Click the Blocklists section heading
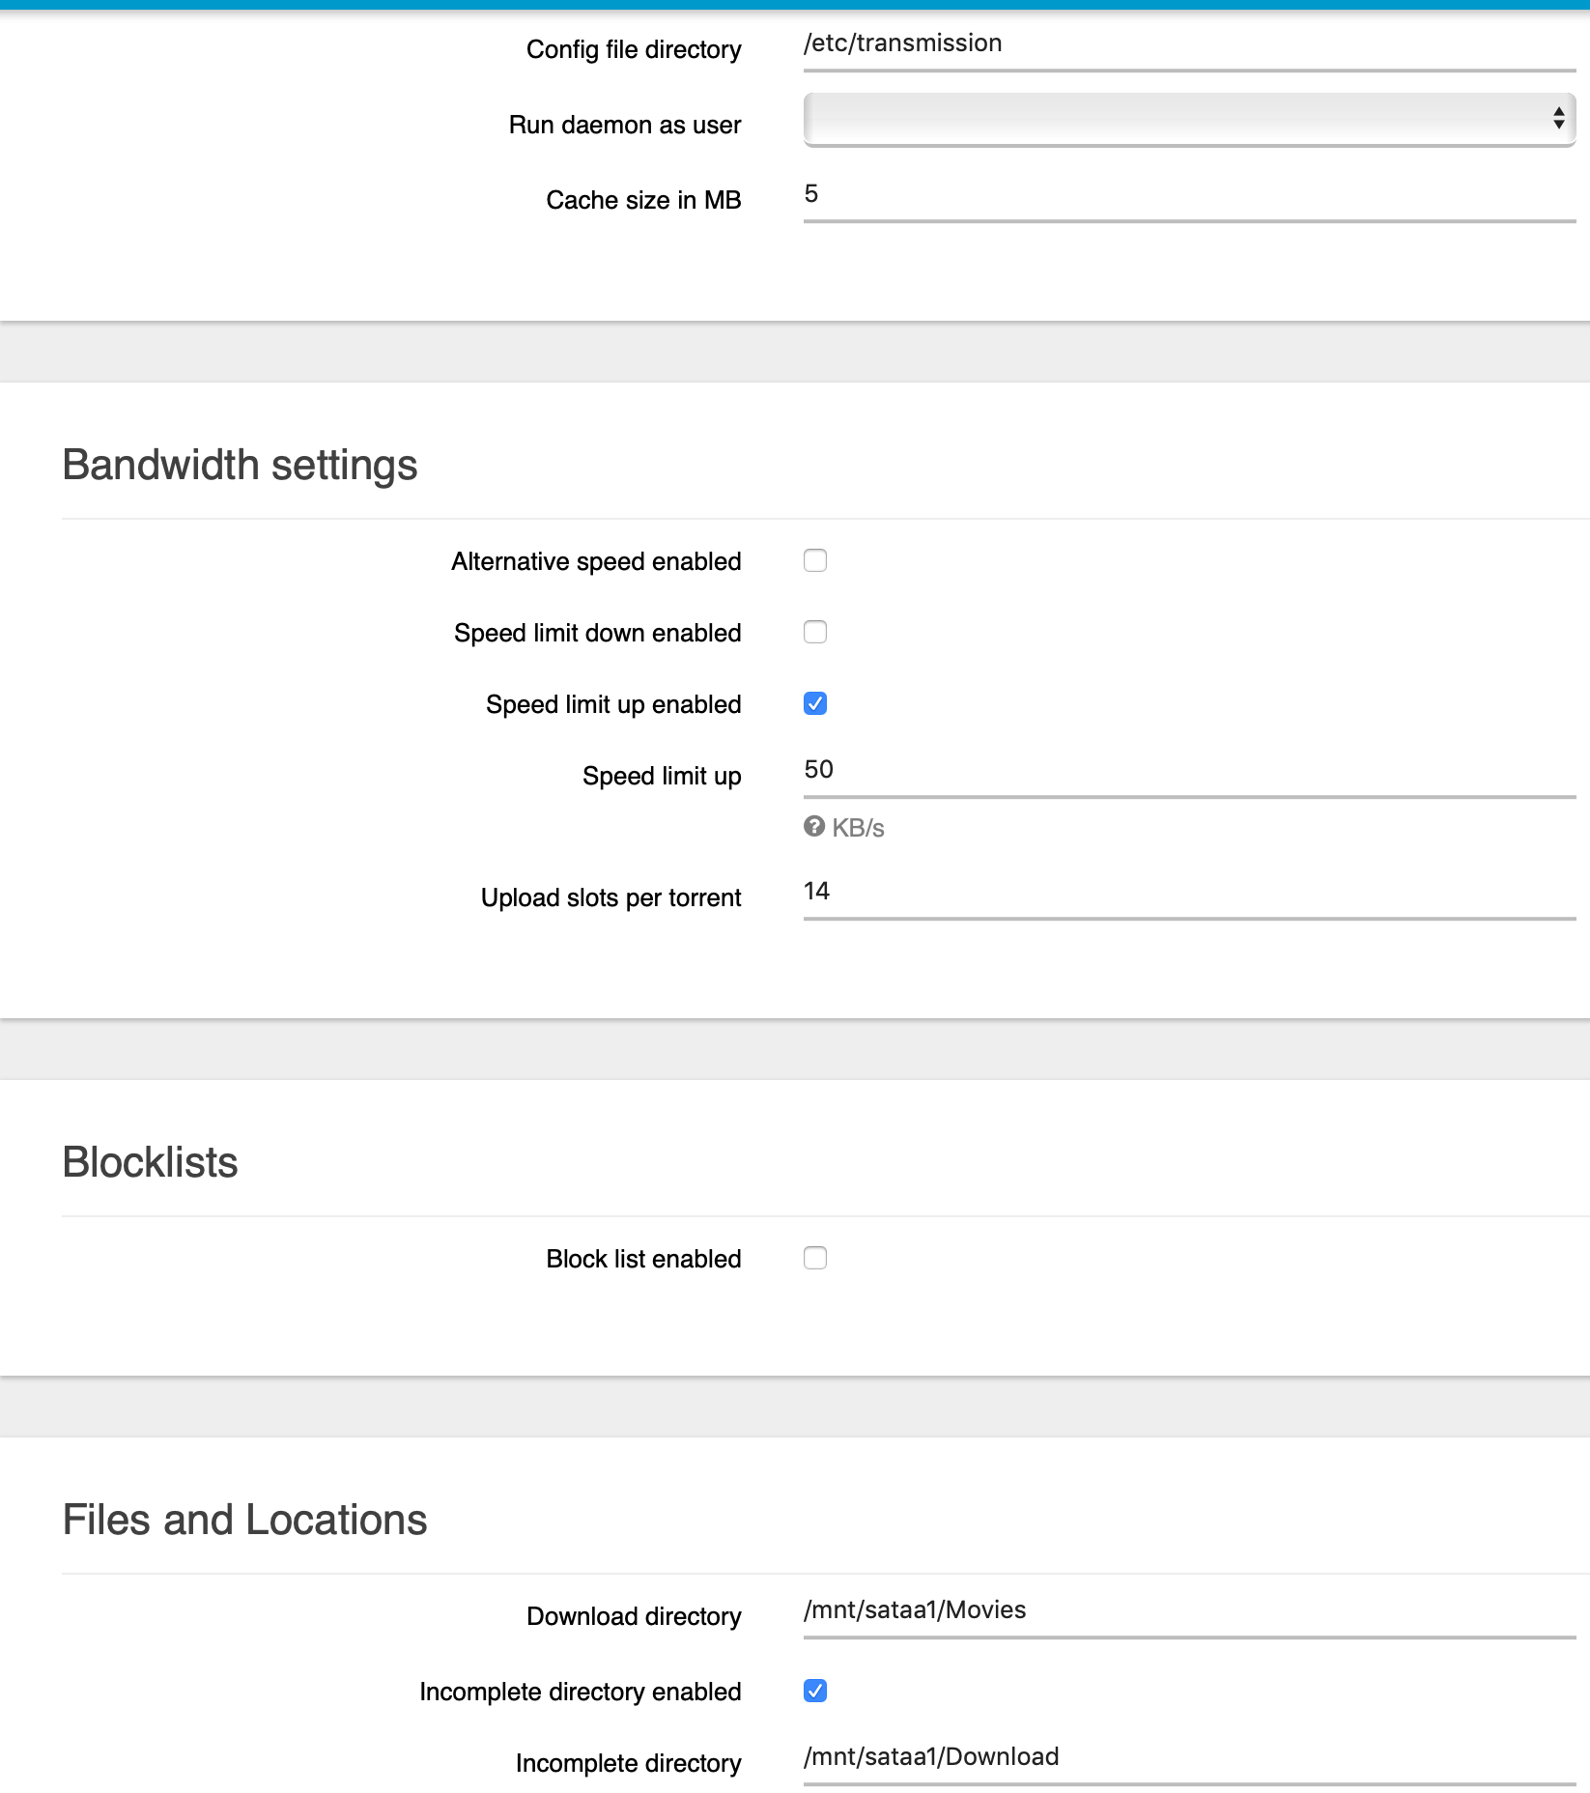Screen dimensions: 1590x1793 (150, 1162)
